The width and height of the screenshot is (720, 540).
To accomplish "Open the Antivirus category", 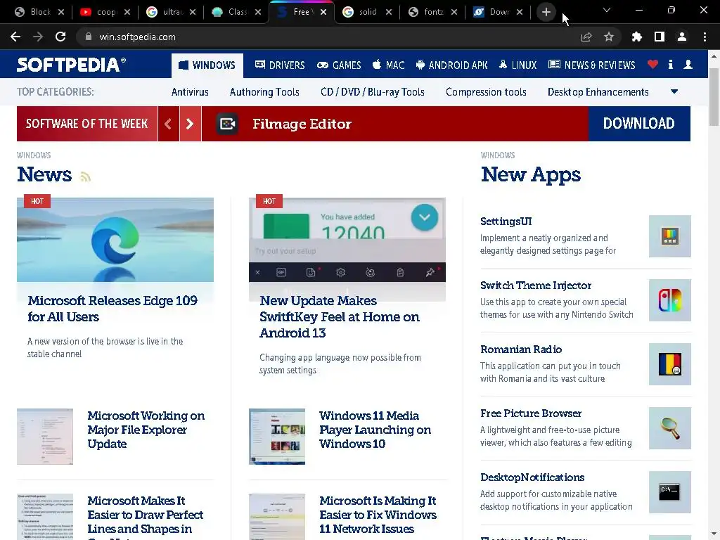I will (x=190, y=92).
